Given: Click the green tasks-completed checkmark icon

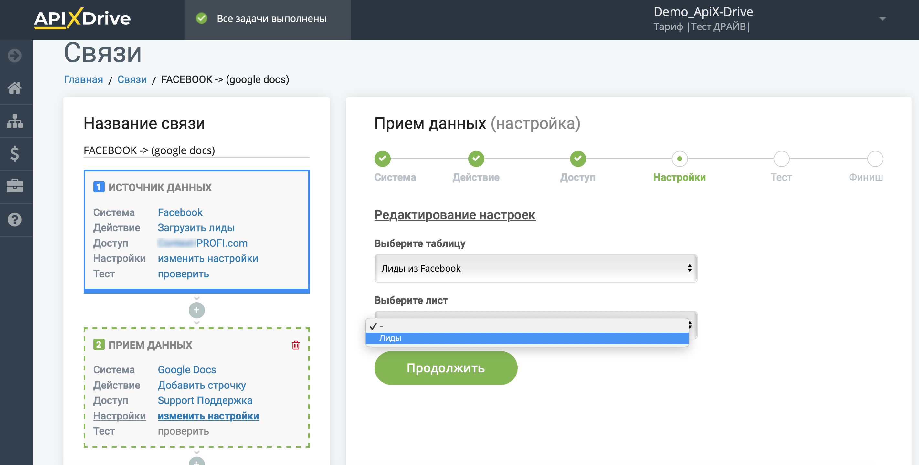Looking at the screenshot, I should click(x=202, y=18).
